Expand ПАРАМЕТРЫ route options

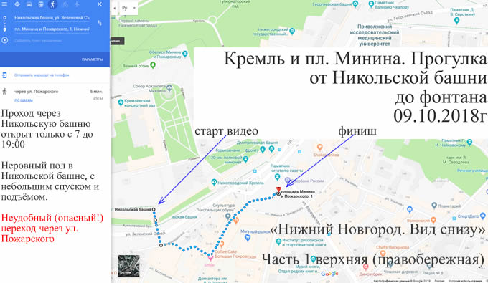[x=92, y=59]
